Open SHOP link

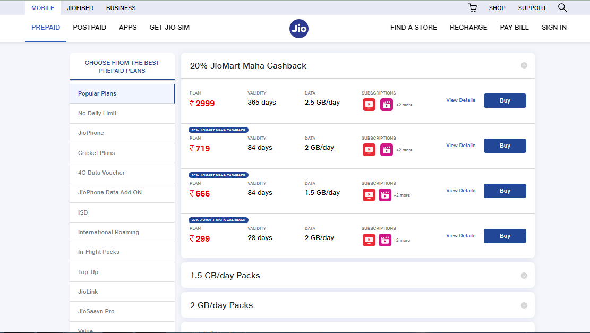click(497, 8)
